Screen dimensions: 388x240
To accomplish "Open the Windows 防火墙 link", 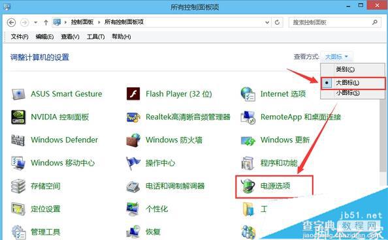I will pos(174,140).
